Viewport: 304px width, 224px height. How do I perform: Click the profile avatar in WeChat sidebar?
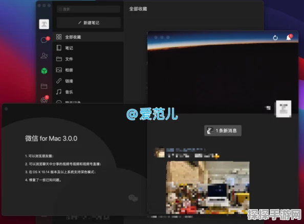coord(44,24)
